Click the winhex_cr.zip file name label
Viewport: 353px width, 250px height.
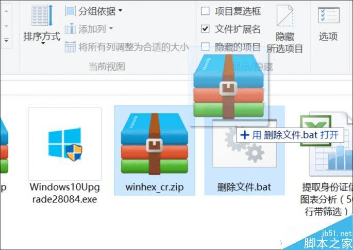point(155,187)
